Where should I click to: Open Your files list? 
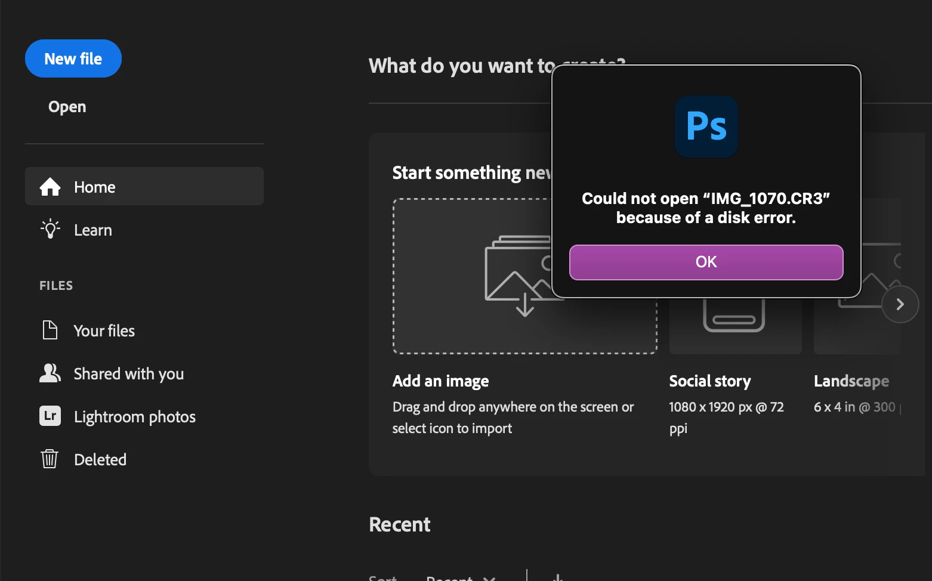[x=104, y=331]
